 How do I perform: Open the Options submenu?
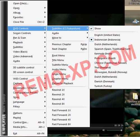point(27,113)
